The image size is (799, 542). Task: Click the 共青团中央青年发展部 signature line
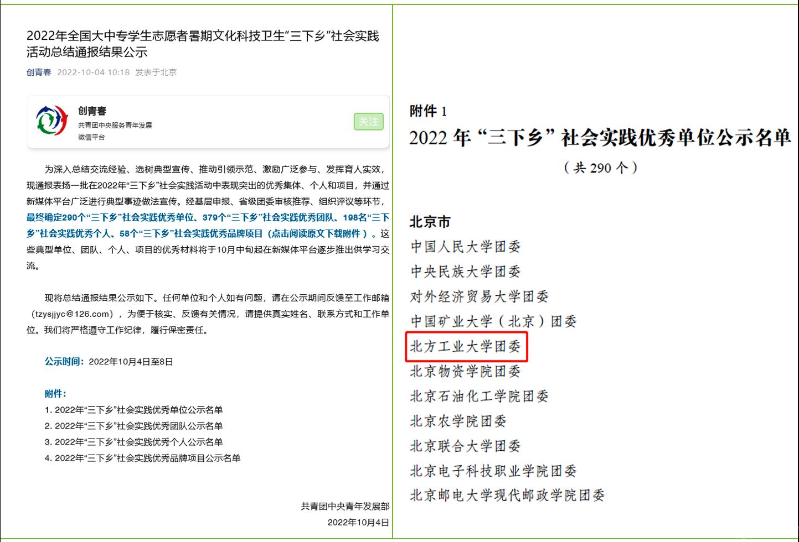(x=345, y=507)
